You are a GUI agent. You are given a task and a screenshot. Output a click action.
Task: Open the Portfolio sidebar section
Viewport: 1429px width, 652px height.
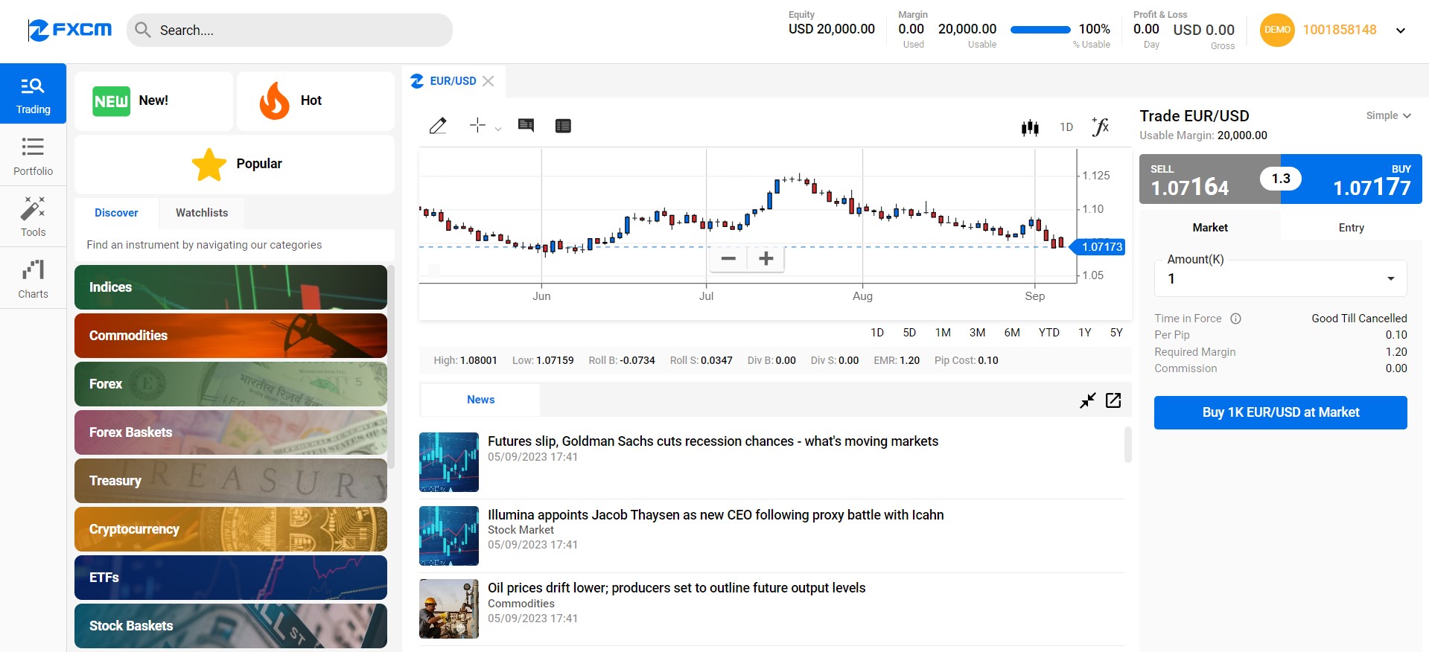click(33, 156)
